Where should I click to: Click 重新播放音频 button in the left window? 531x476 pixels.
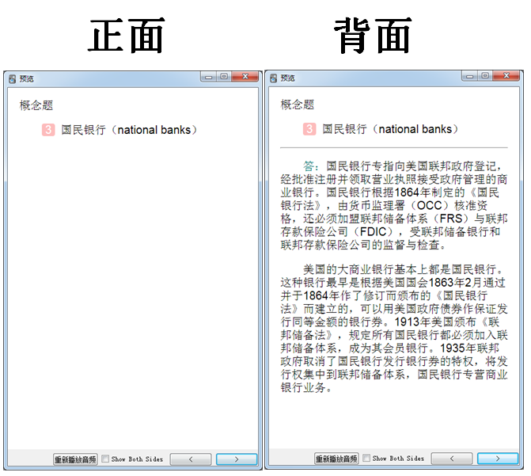point(75,459)
